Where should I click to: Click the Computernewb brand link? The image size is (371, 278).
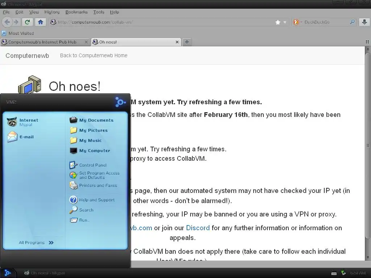click(27, 56)
